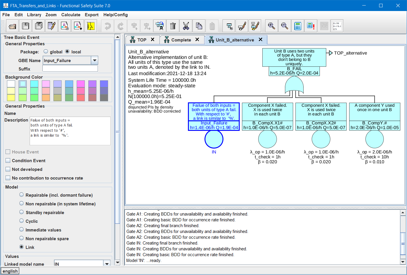
Task: Click the save floppy disk icon
Action: point(26,26)
